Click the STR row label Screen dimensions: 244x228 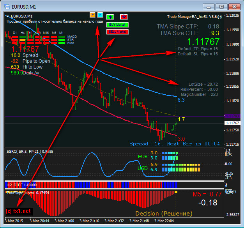pyautogui.click(x=71, y=40)
